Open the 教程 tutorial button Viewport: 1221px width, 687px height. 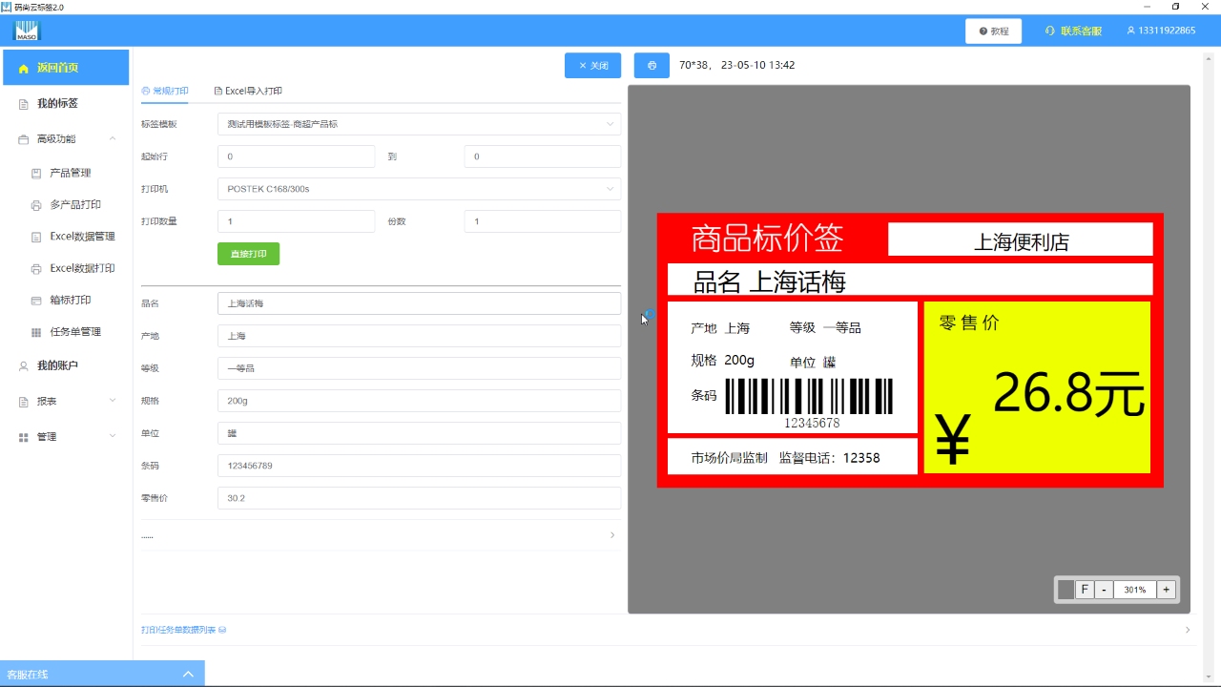993,31
